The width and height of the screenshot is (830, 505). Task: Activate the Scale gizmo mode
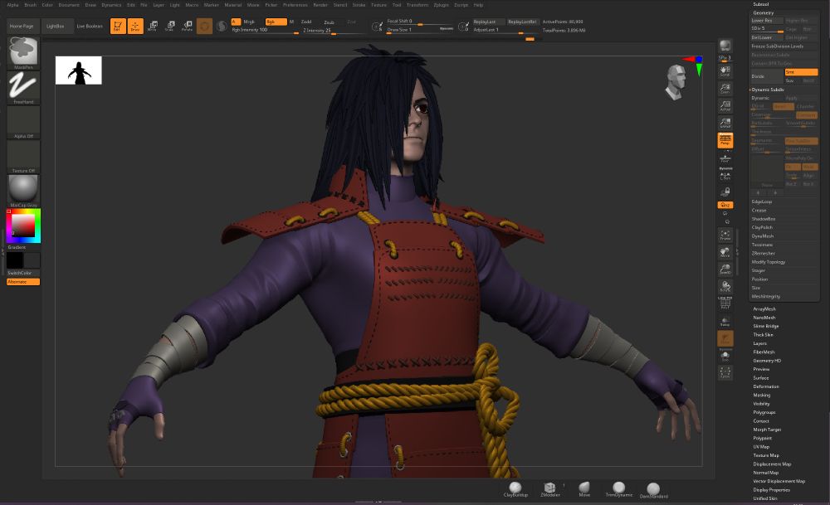tap(170, 26)
